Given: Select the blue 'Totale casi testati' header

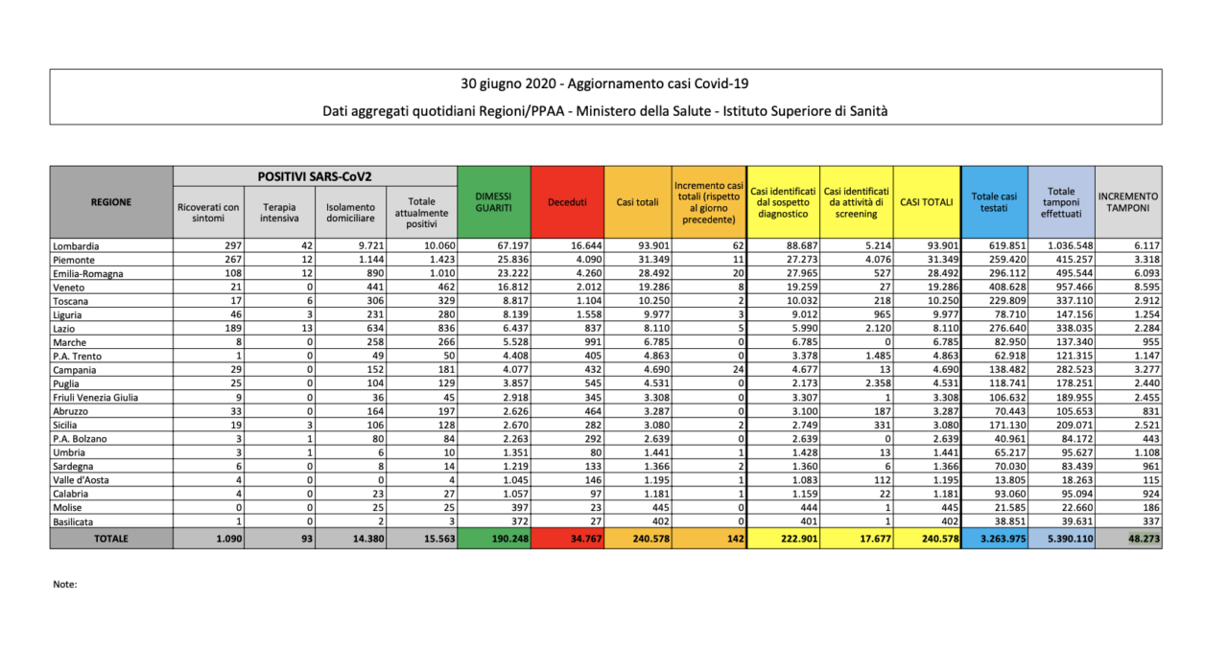Looking at the screenshot, I should pyautogui.click(x=995, y=202).
